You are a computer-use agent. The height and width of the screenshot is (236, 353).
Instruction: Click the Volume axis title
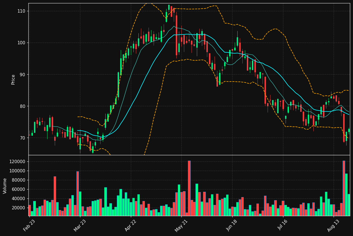(x=5, y=186)
